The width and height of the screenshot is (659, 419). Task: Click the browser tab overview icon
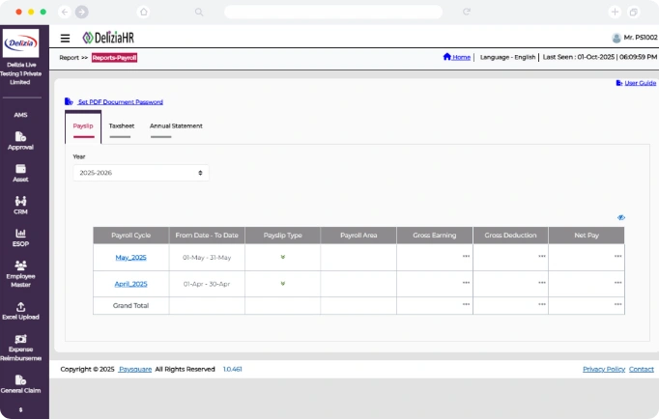(633, 12)
